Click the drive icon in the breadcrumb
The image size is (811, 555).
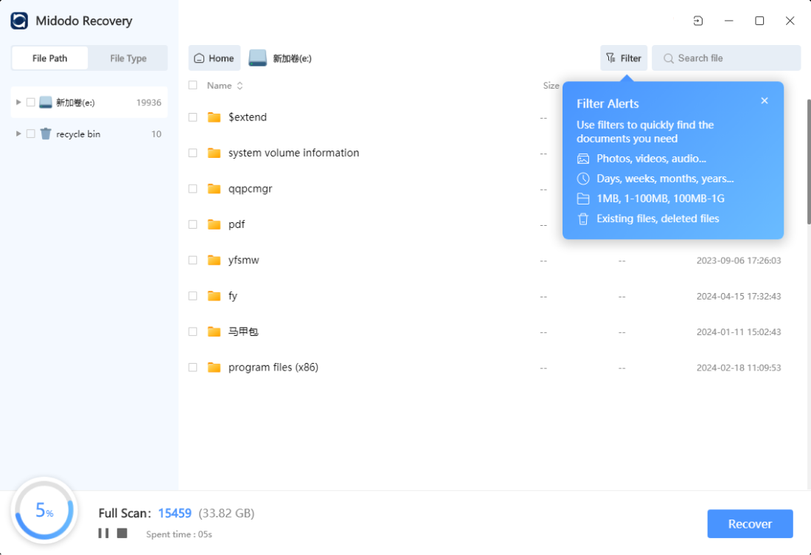click(x=257, y=58)
